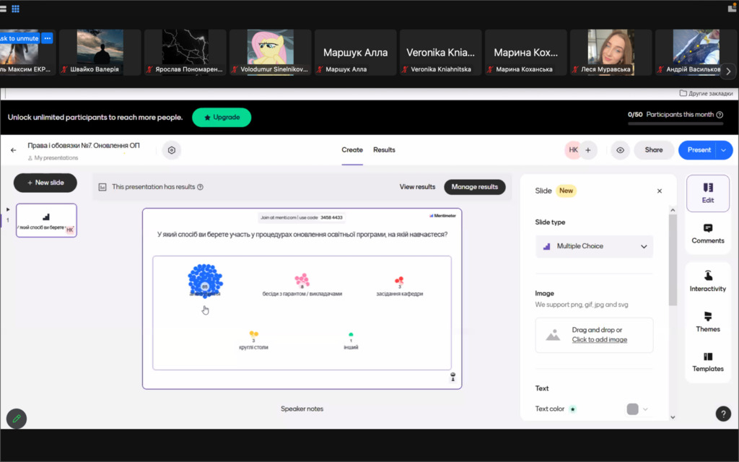The width and height of the screenshot is (739, 462).
Task: Open the Comments panel icon
Action: [x=707, y=228]
